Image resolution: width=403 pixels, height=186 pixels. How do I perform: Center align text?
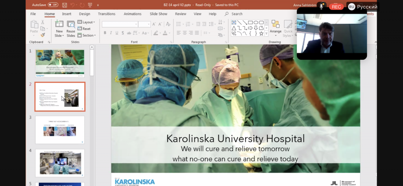pos(185,33)
